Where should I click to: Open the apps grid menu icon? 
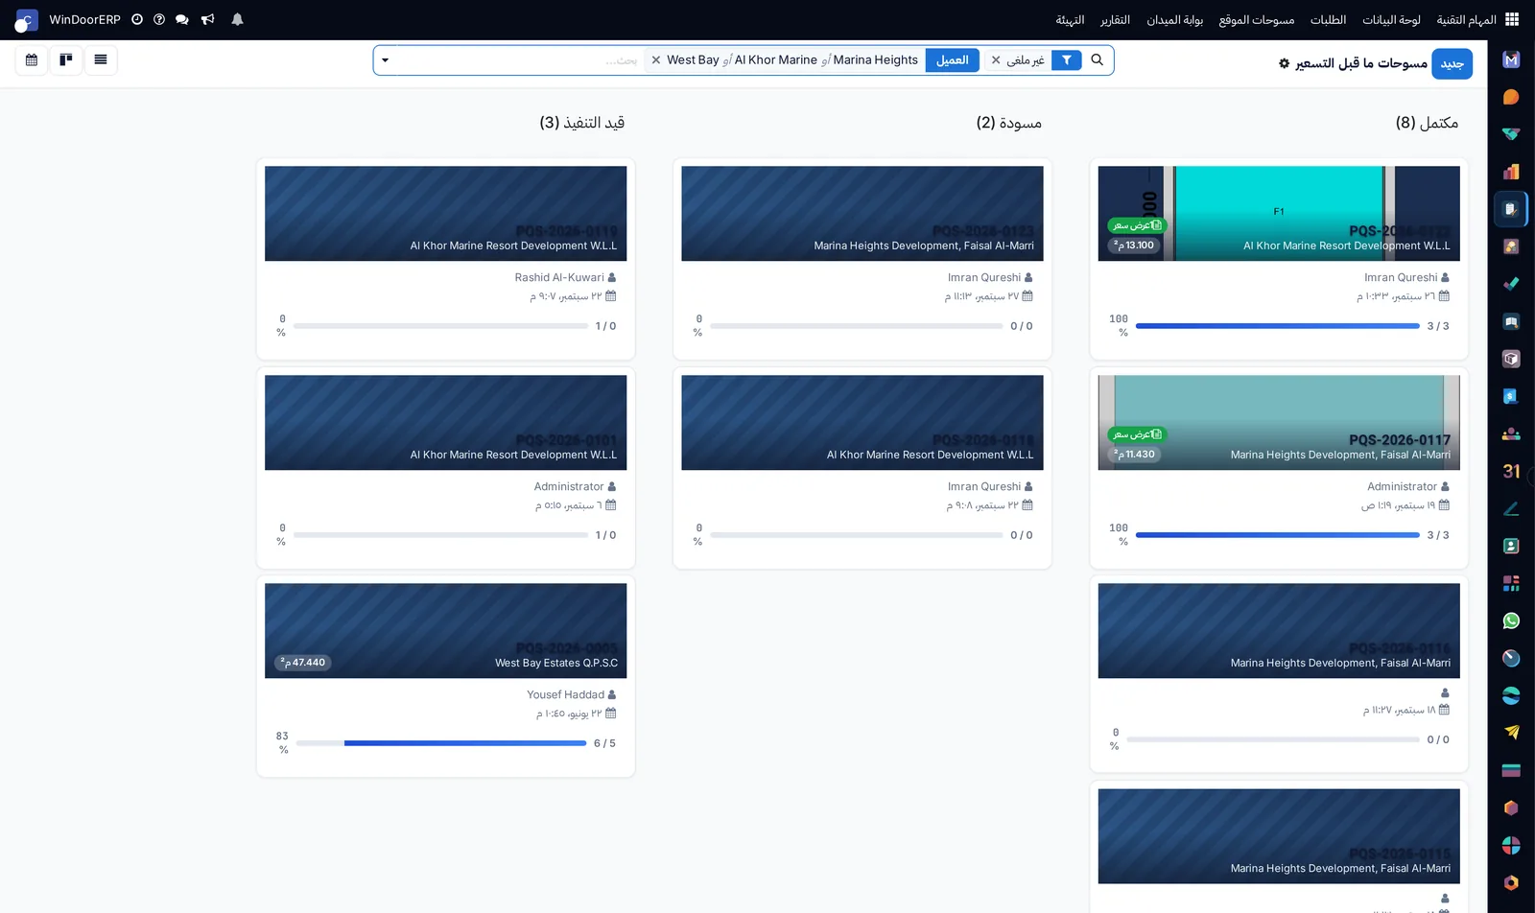click(x=1512, y=19)
